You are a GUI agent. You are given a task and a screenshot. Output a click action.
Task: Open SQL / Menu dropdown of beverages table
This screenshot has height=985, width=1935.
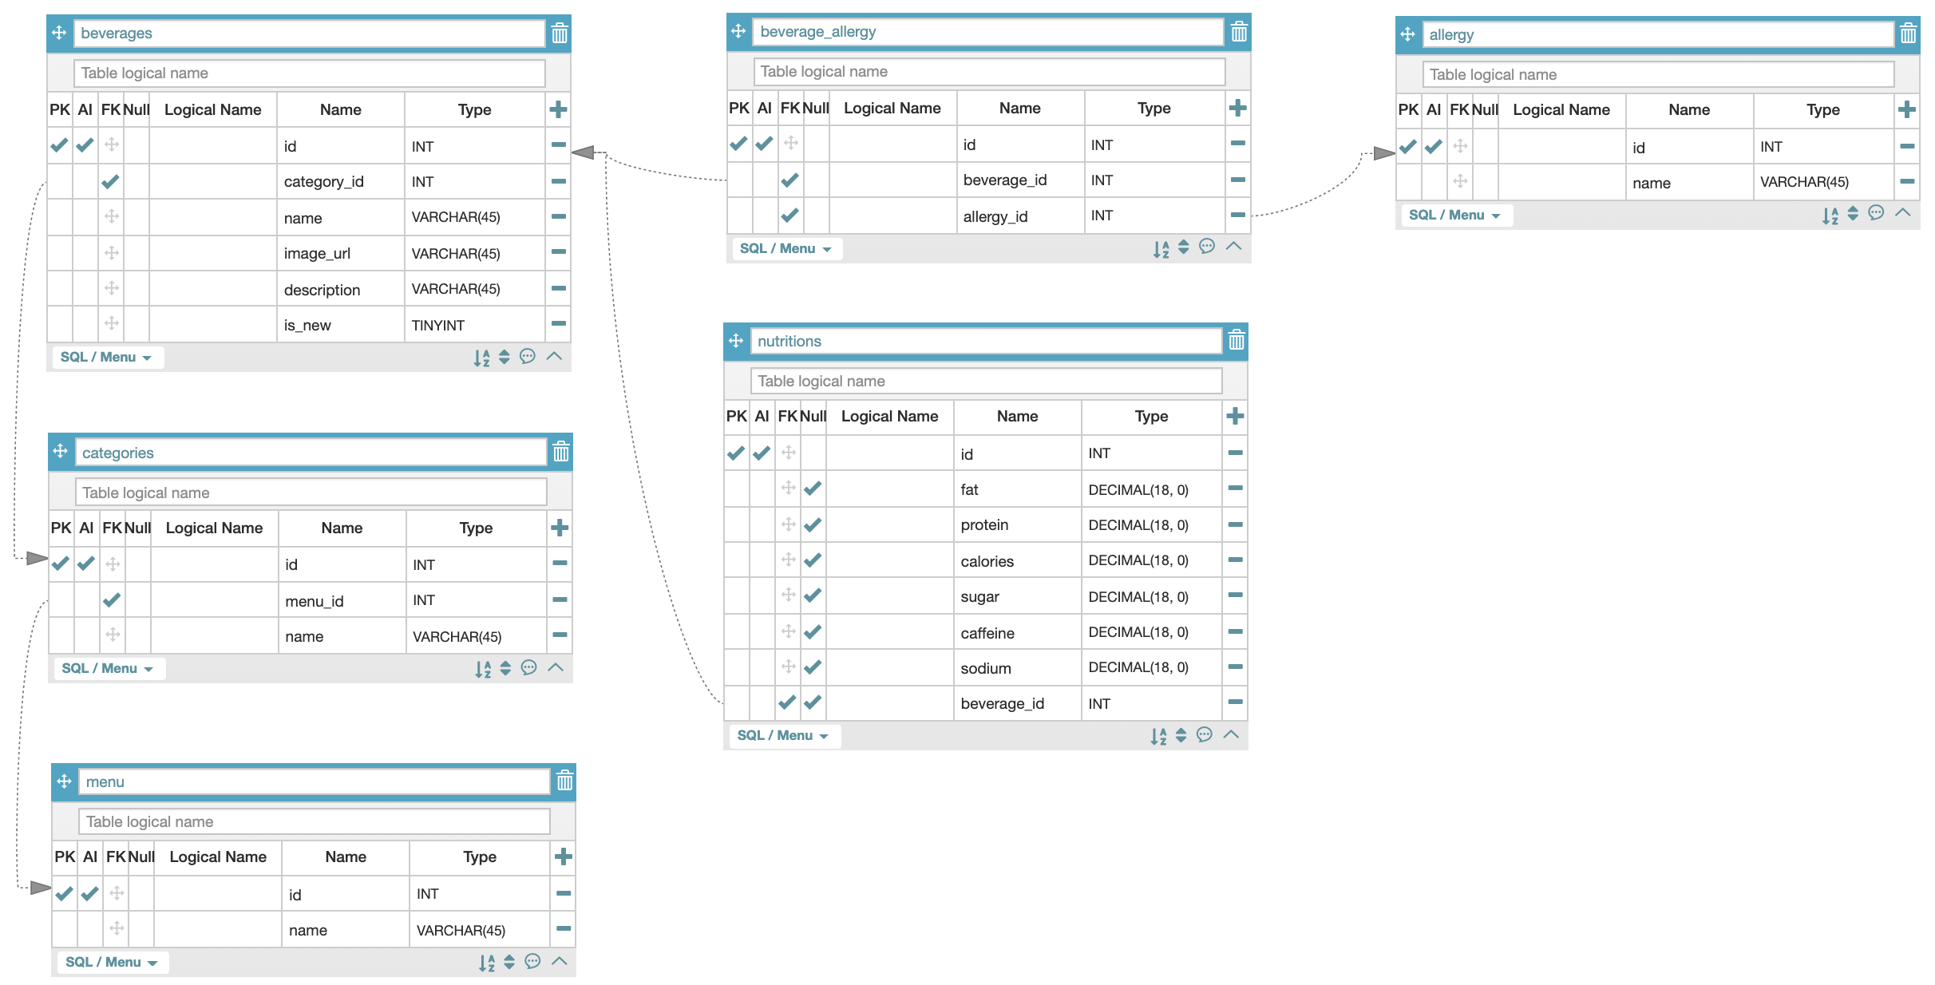tap(105, 357)
